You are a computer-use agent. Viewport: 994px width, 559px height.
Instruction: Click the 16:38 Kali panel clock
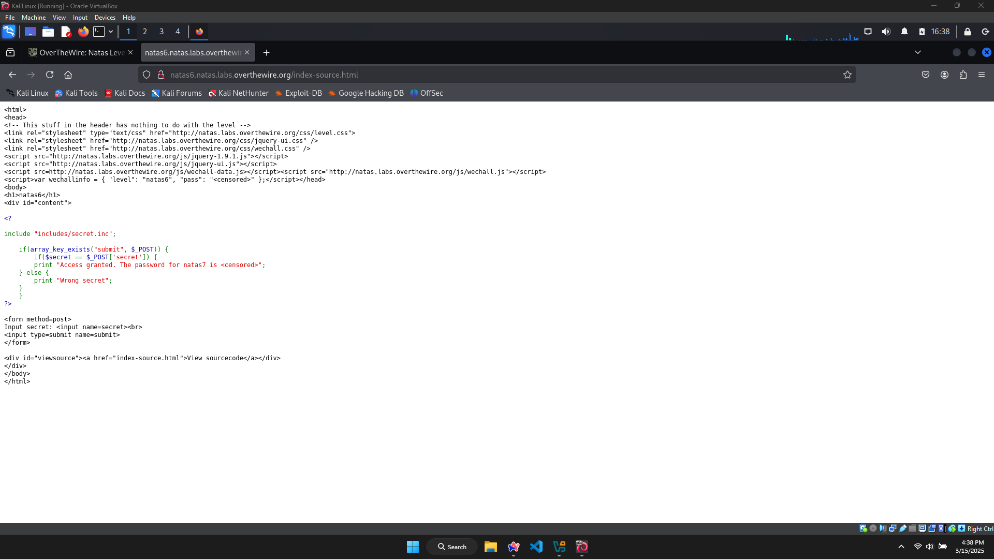tap(940, 32)
